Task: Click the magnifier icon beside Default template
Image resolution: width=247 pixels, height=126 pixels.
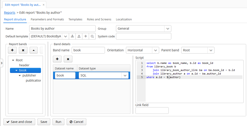Action: point(92,36)
